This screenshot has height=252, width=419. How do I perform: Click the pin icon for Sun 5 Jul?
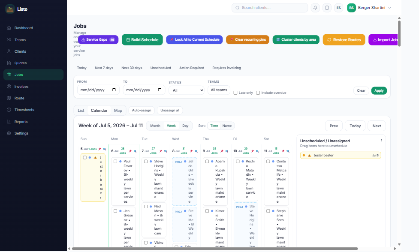pos(99,149)
